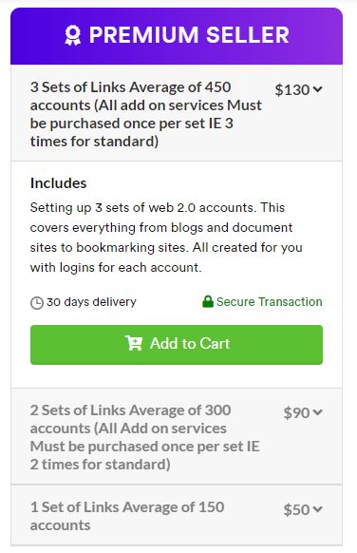
Task: Add the 3 sets package to cart
Action: pos(177,345)
